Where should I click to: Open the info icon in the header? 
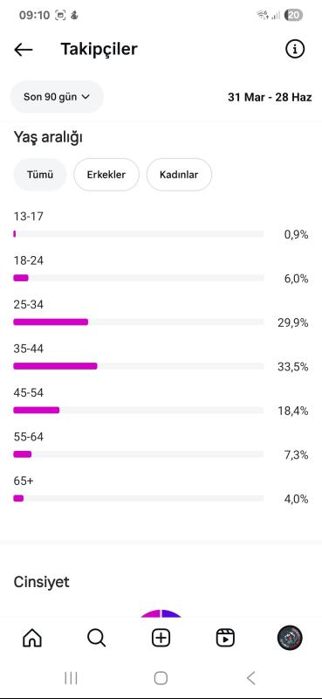(x=295, y=49)
